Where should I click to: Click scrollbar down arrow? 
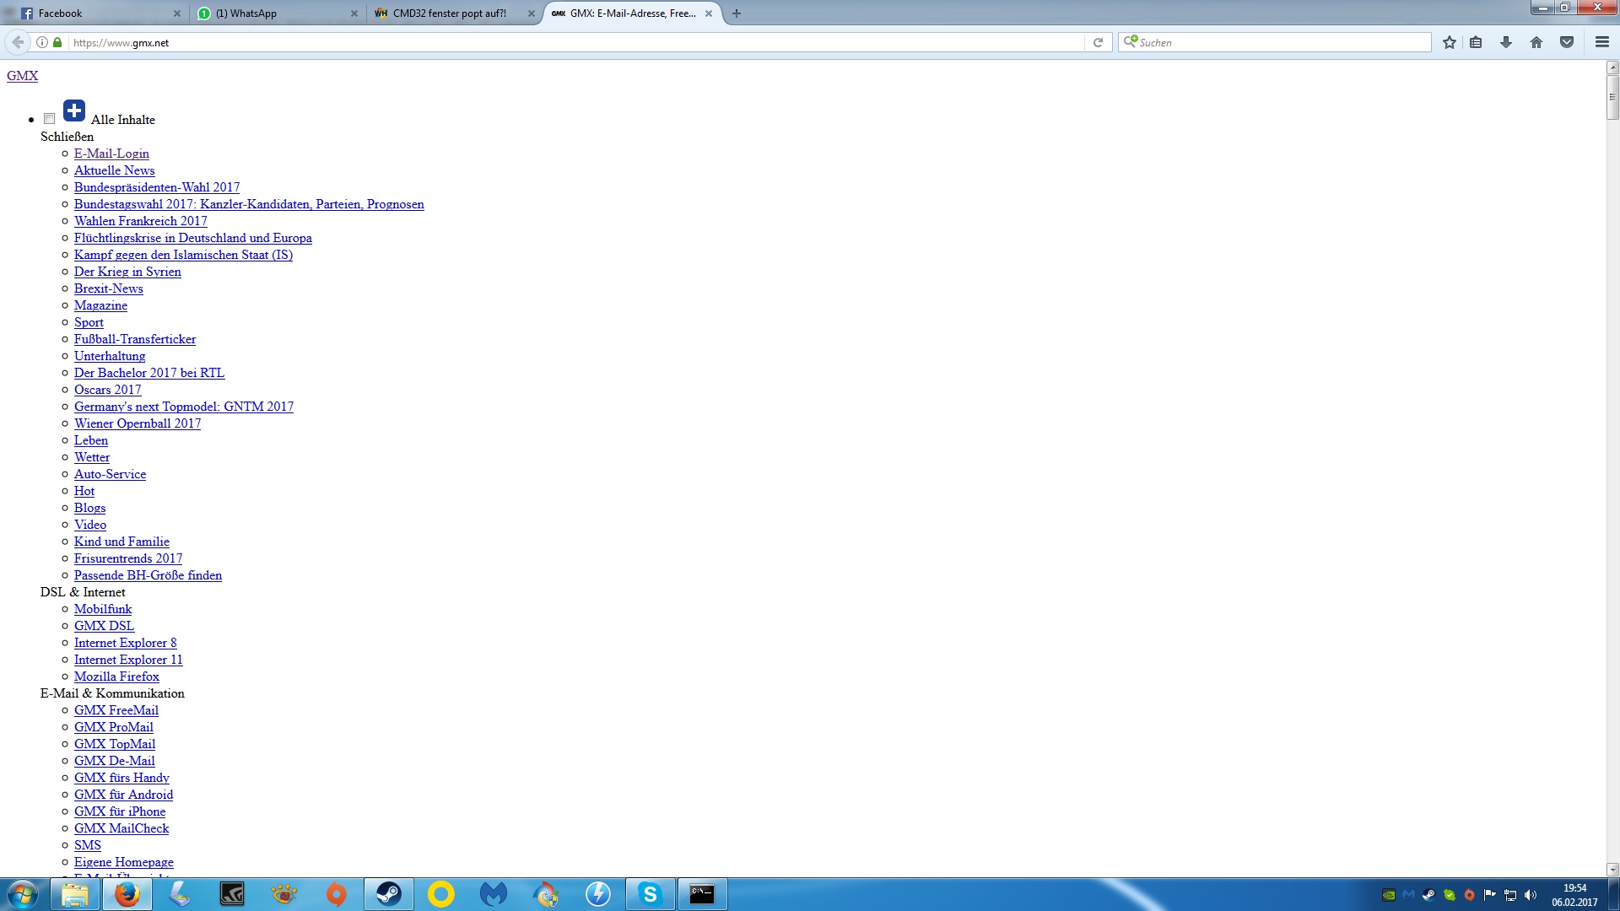(x=1612, y=869)
